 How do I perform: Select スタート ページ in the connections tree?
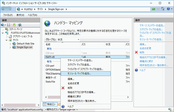(x=16, y=29)
